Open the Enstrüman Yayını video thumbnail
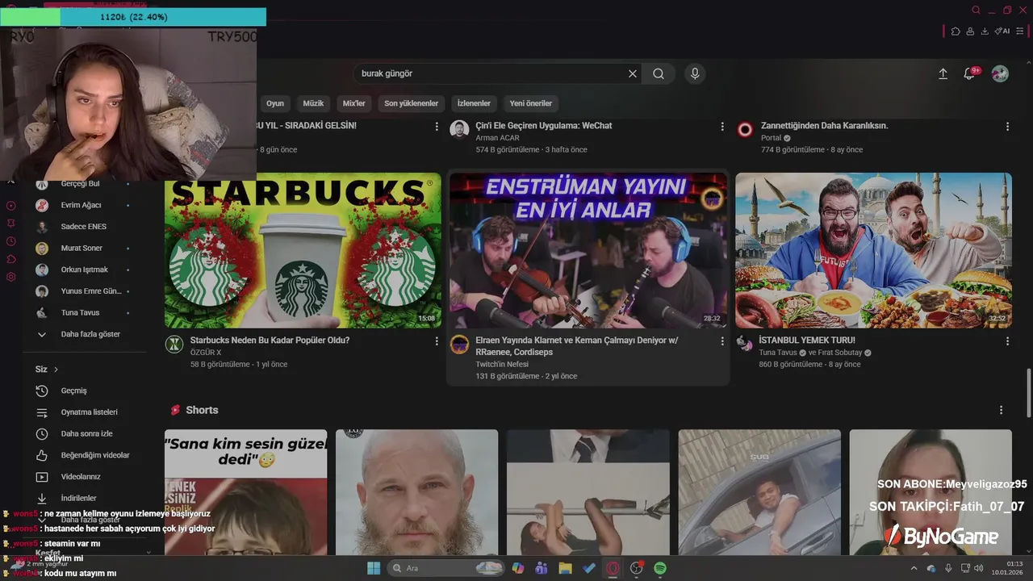1033x581 pixels. pyautogui.click(x=588, y=250)
